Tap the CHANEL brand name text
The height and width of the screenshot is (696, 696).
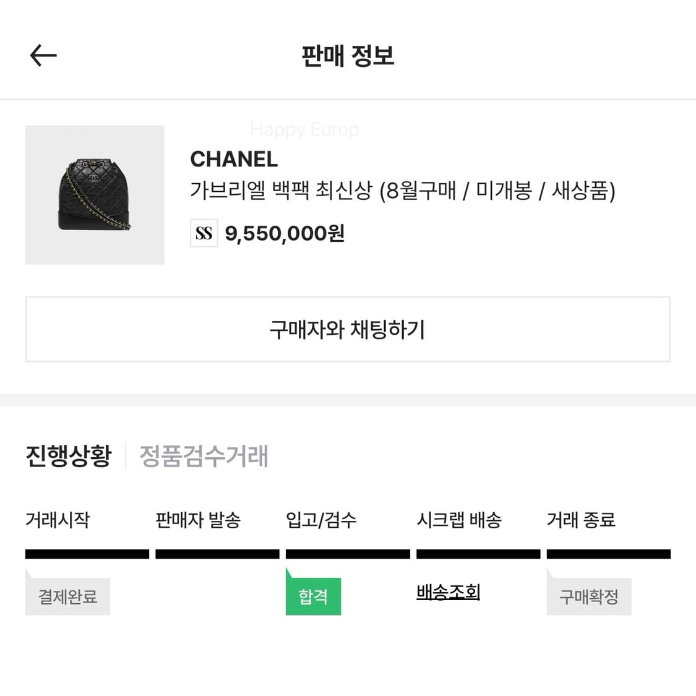tap(233, 159)
